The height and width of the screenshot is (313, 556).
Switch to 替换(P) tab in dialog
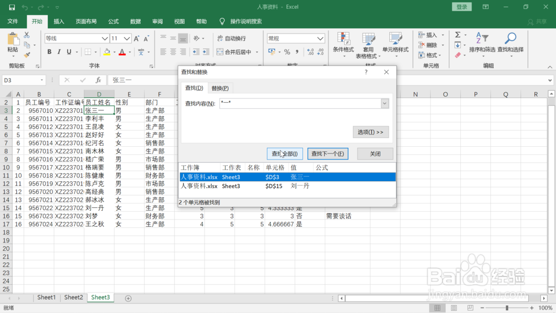pos(220,88)
